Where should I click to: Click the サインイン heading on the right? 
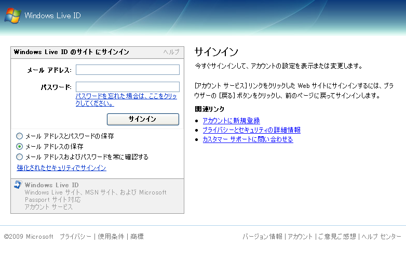(216, 52)
